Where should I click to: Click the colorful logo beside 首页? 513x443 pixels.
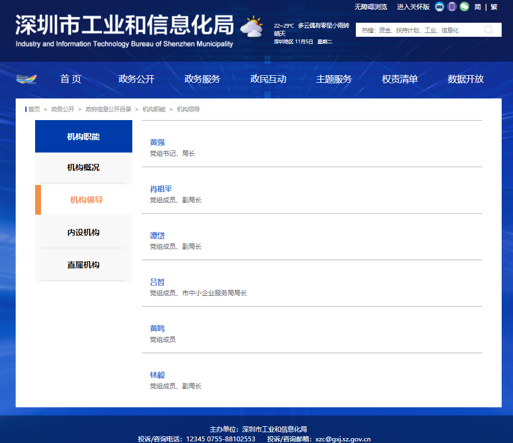[26, 79]
